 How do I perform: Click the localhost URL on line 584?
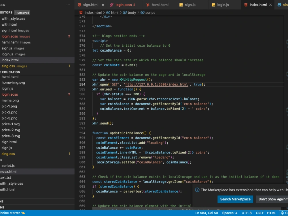coord(157,84)
